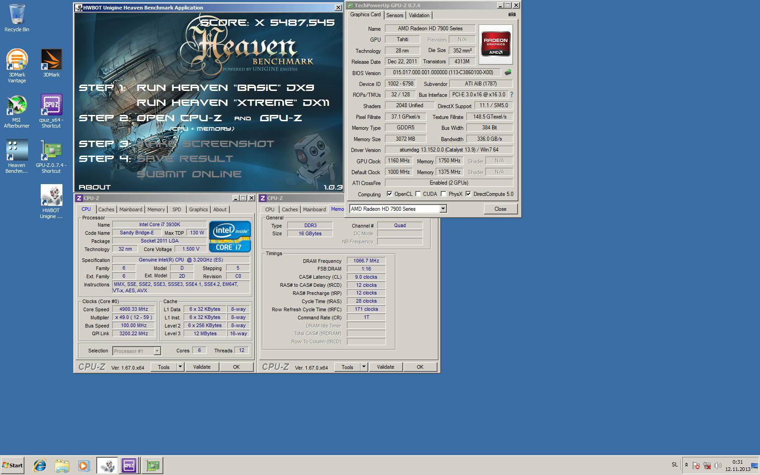The width and height of the screenshot is (760, 475).
Task: Open Internet Explorer from the taskbar
Action: pos(40,465)
